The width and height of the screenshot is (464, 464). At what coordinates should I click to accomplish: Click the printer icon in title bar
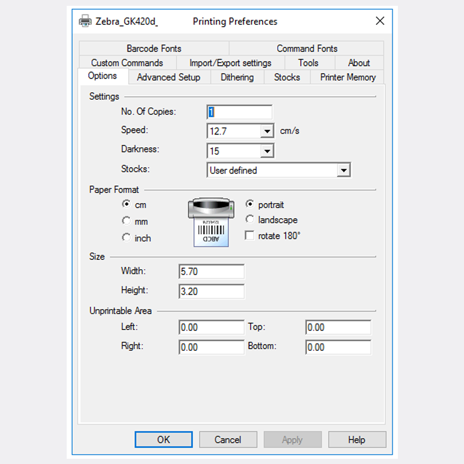pos(85,21)
